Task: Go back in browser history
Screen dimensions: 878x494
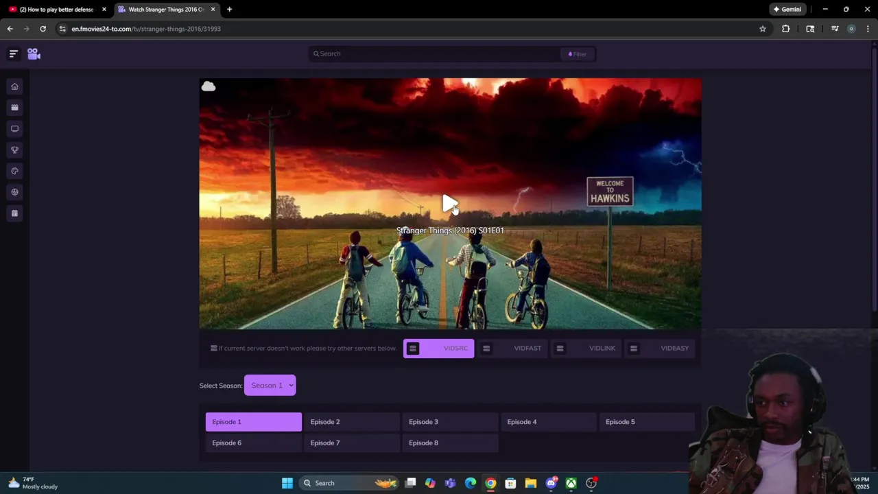Action: 10,29
